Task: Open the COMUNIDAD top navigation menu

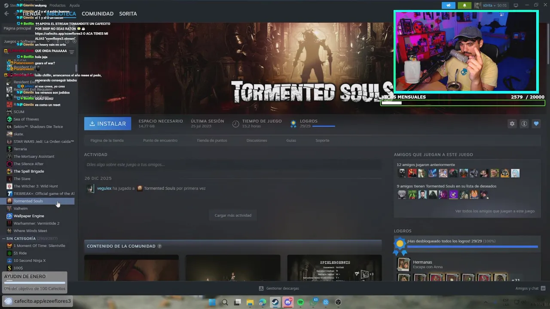Action: click(98, 14)
